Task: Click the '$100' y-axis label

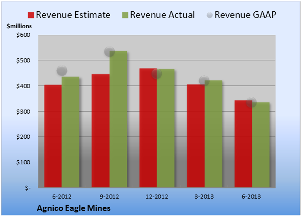Action: (23, 162)
